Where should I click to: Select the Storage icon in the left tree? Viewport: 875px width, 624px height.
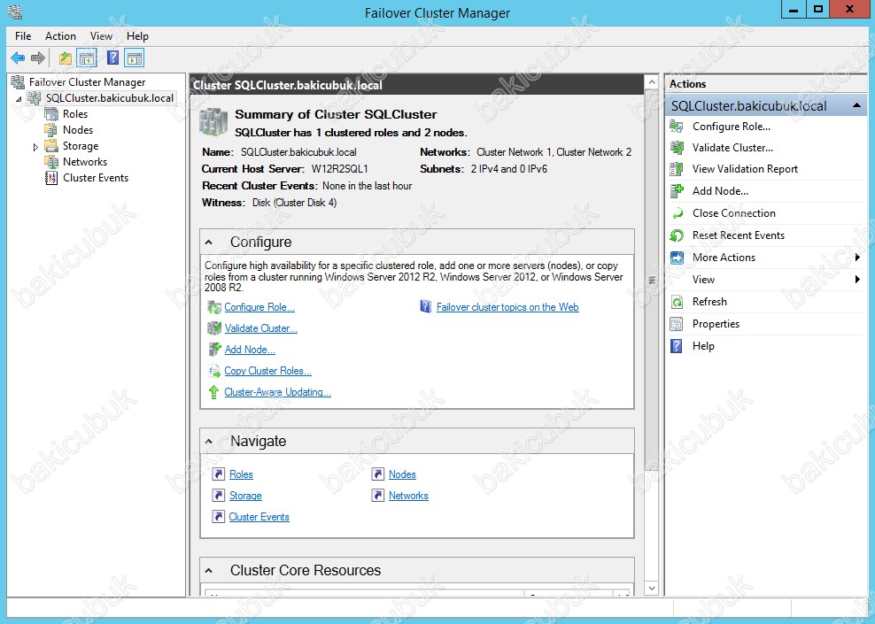[51, 146]
